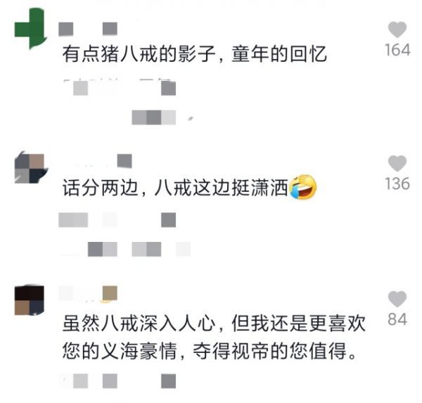Tap the heart on the 136-like comment
The image size is (422, 403).
coord(397,163)
